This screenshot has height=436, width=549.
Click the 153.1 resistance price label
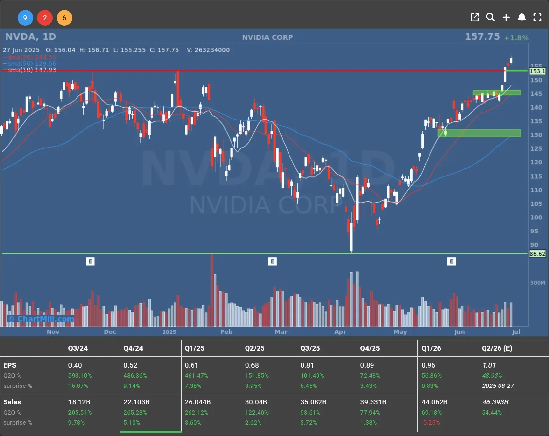pyautogui.click(x=537, y=71)
